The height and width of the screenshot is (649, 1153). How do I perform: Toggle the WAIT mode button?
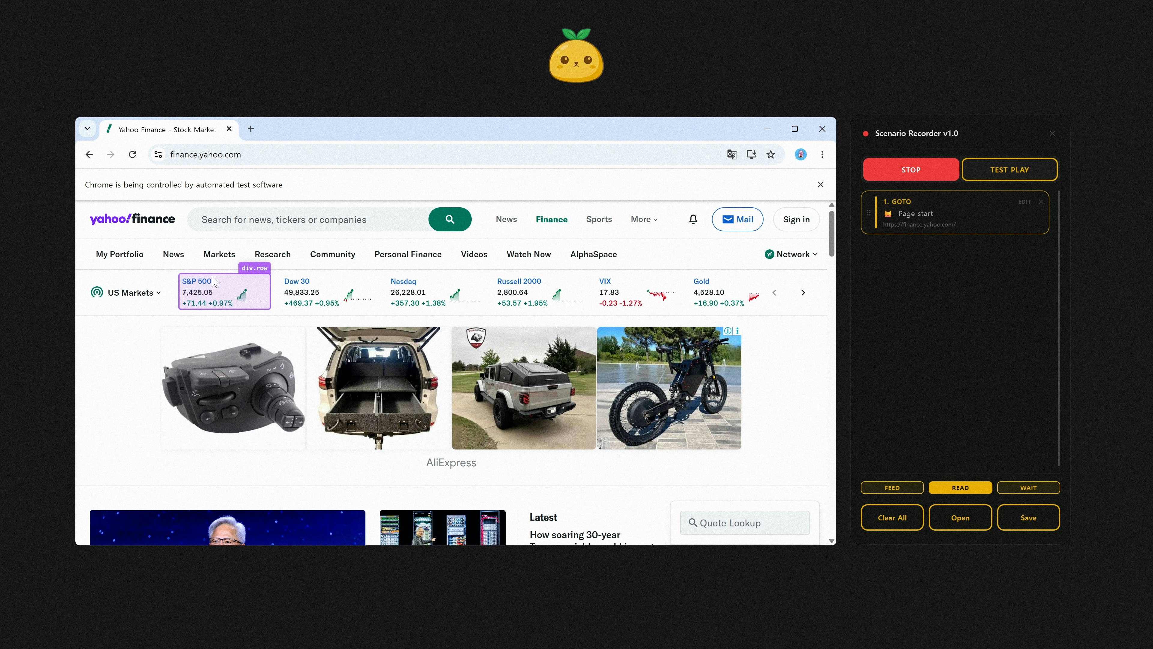point(1028,488)
